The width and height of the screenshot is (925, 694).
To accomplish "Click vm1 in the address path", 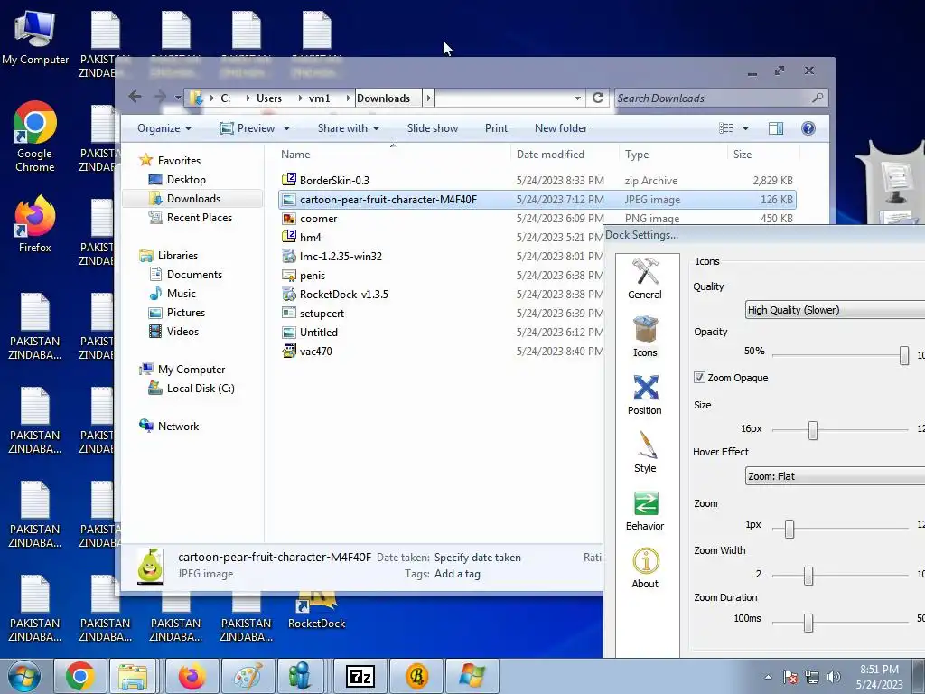I will click(x=319, y=98).
